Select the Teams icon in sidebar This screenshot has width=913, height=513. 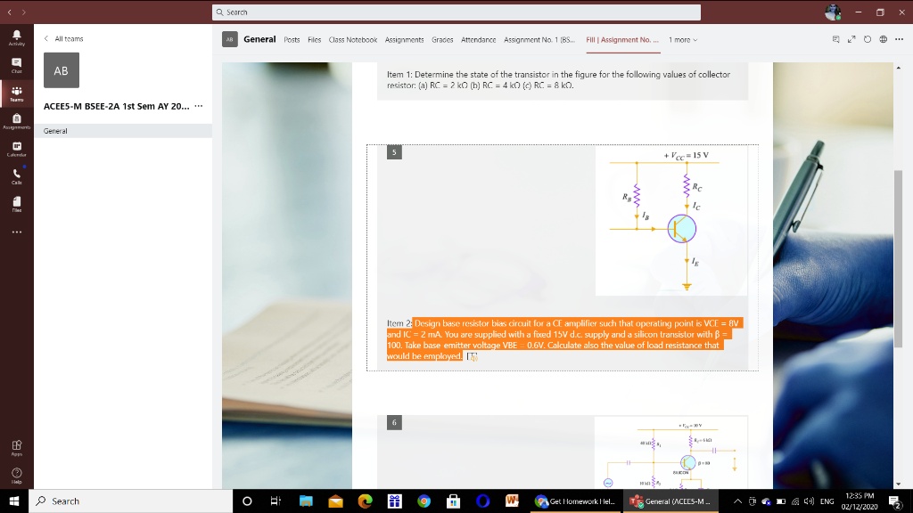tap(16, 94)
